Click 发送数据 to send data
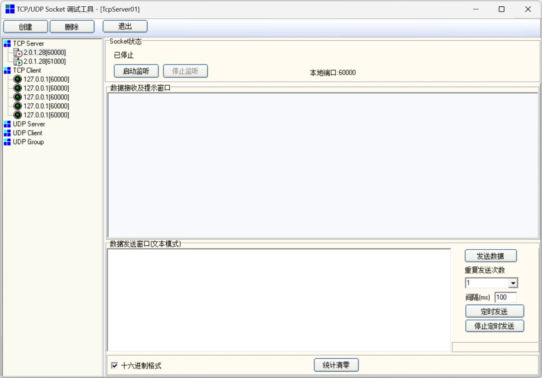542x378 pixels. (491, 256)
